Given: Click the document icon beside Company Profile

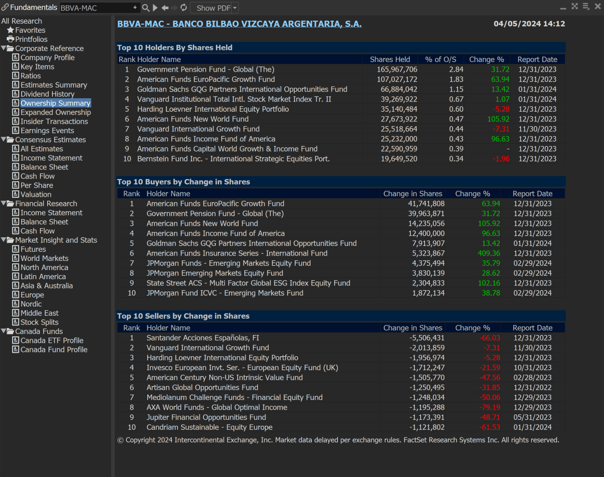Looking at the screenshot, I should pos(15,58).
